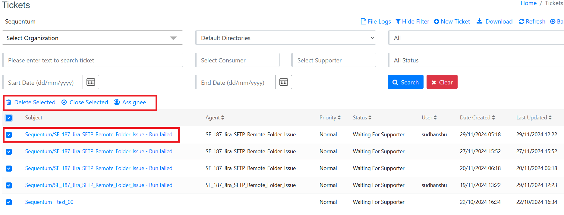Open ticket created 27/11/2024 15:52 subject link

[99, 151]
